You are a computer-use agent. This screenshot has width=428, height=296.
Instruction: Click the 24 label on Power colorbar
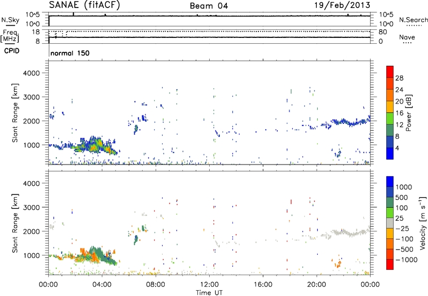point(399,90)
